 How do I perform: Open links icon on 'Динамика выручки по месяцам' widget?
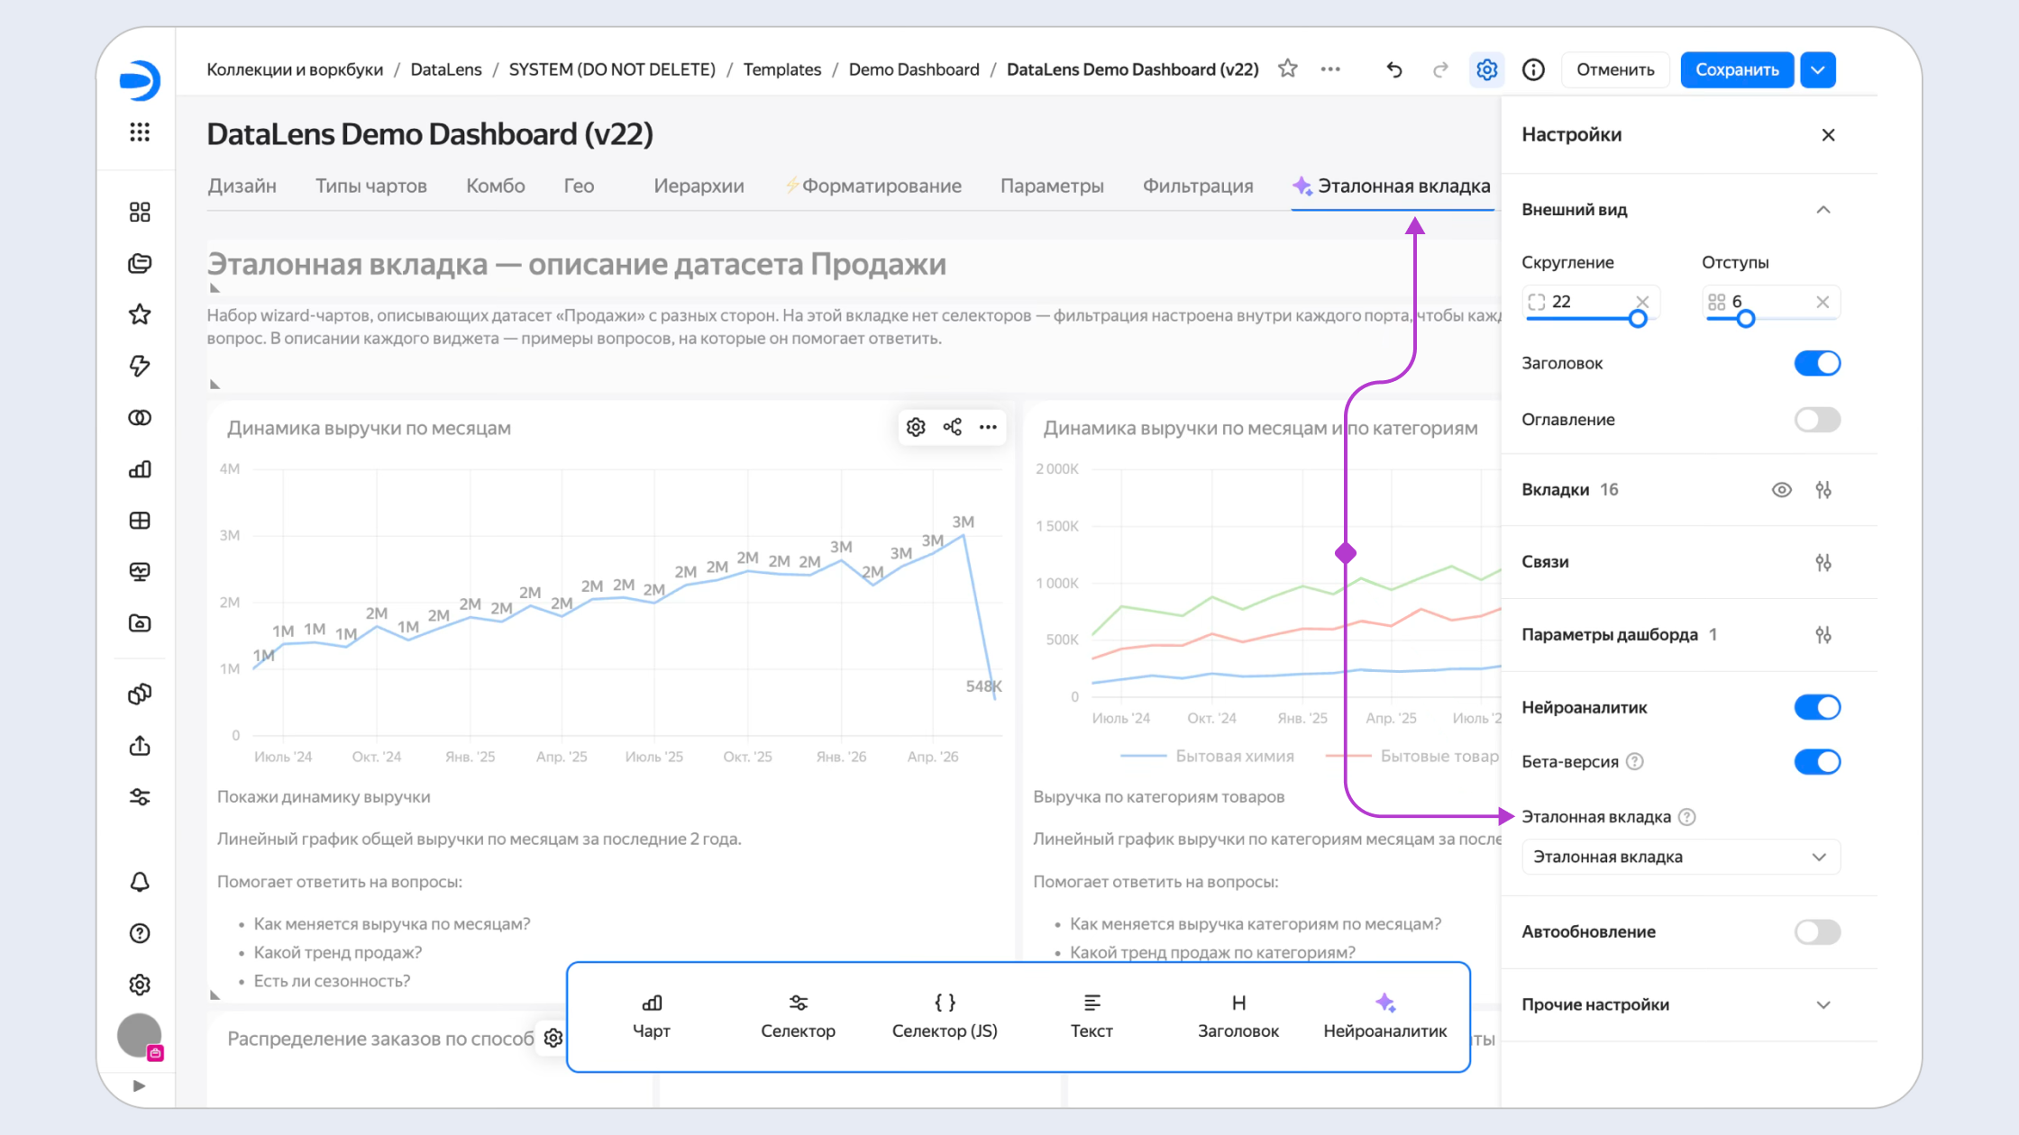[x=953, y=427]
